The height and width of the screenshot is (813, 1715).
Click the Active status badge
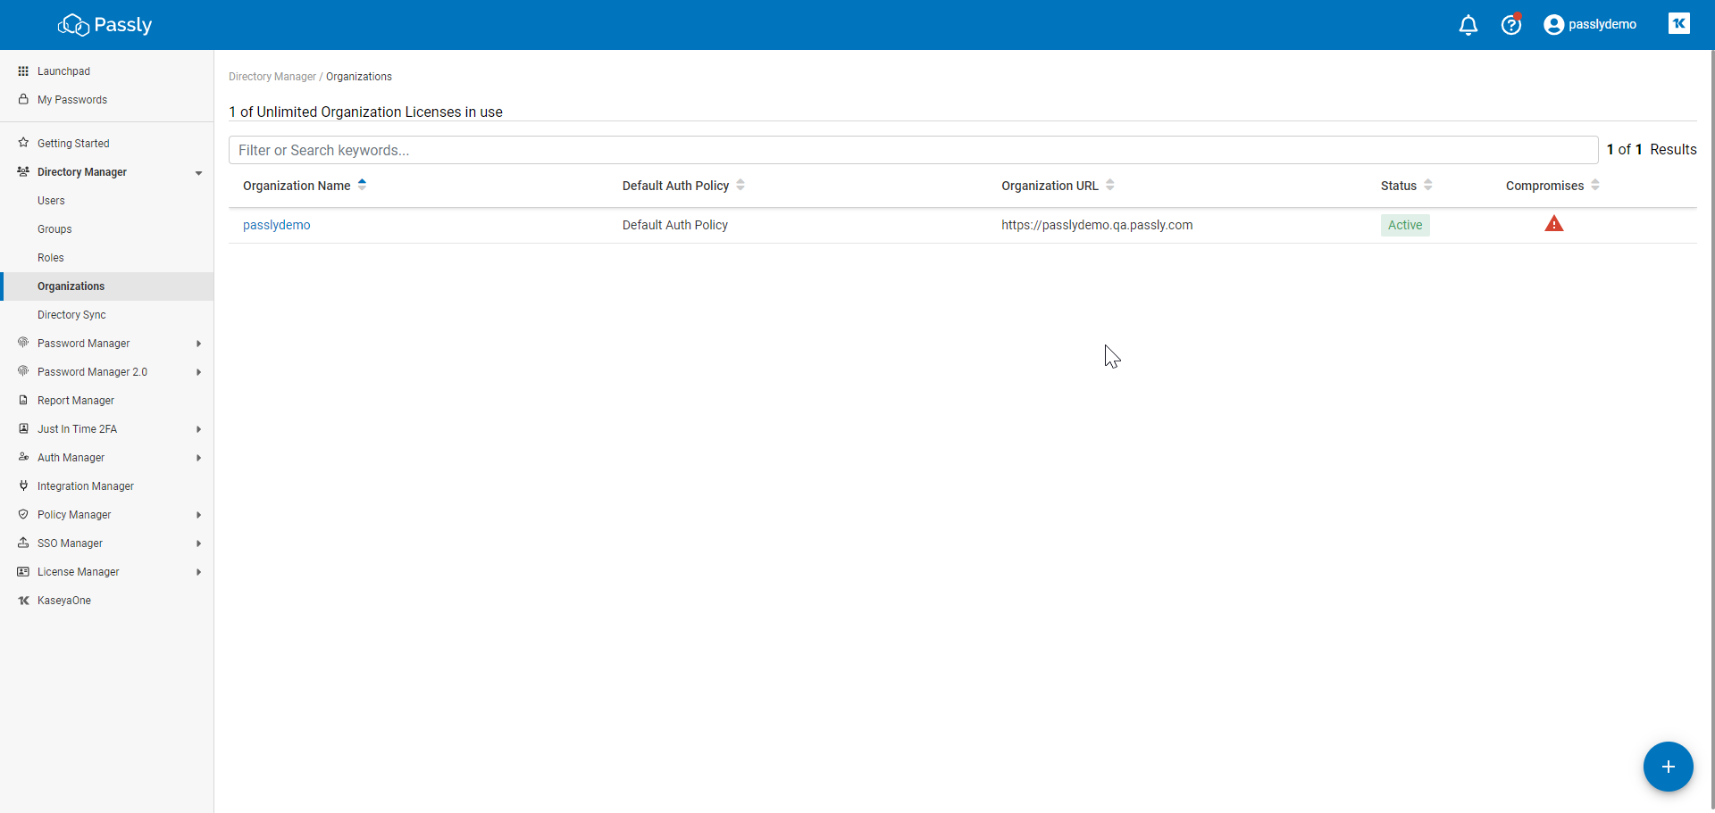click(x=1405, y=225)
